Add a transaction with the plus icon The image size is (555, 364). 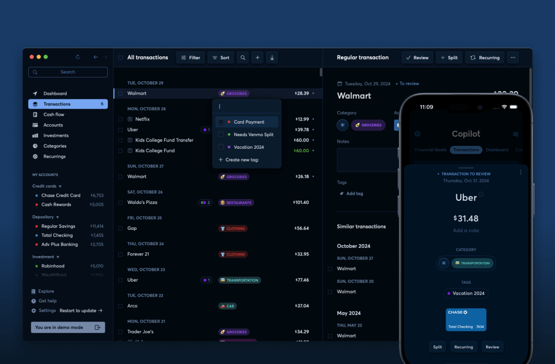[x=257, y=58]
